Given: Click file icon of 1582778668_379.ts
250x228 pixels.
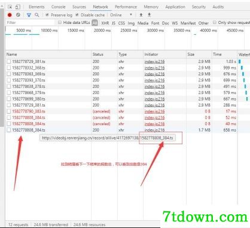Looking at the screenshot, I should (9, 93).
